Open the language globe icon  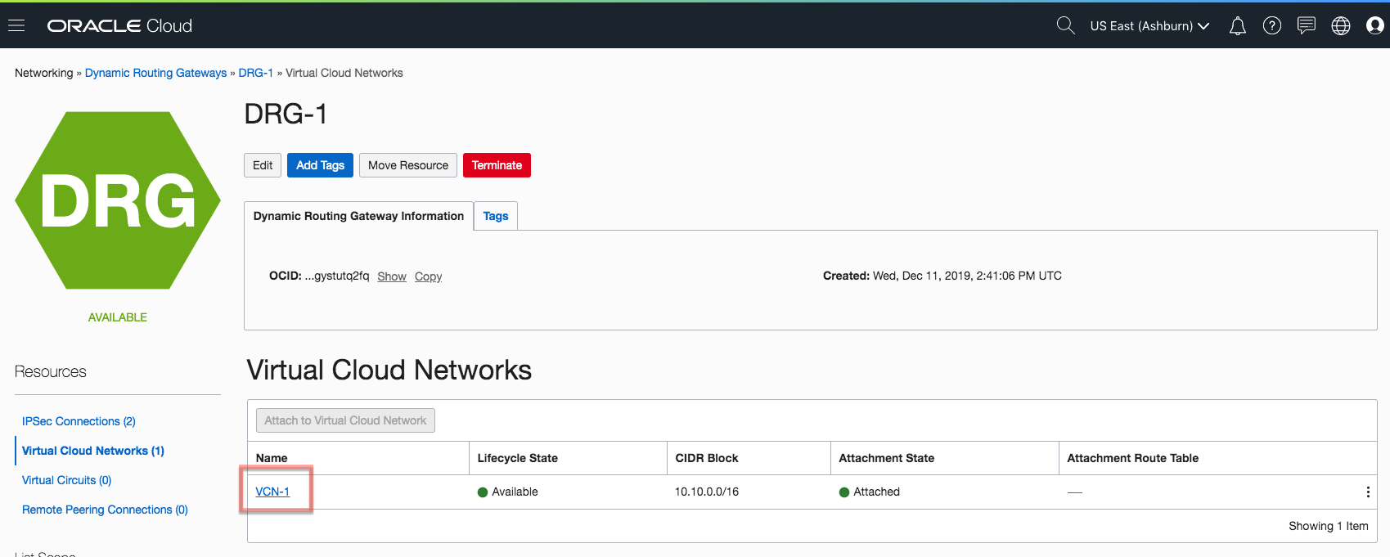coord(1340,26)
